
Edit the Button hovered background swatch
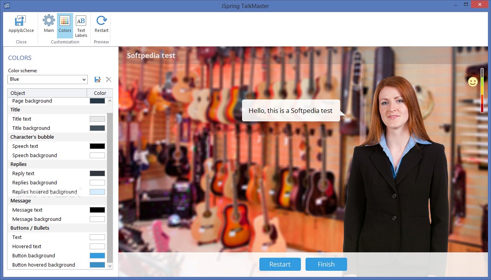pyautogui.click(x=97, y=265)
